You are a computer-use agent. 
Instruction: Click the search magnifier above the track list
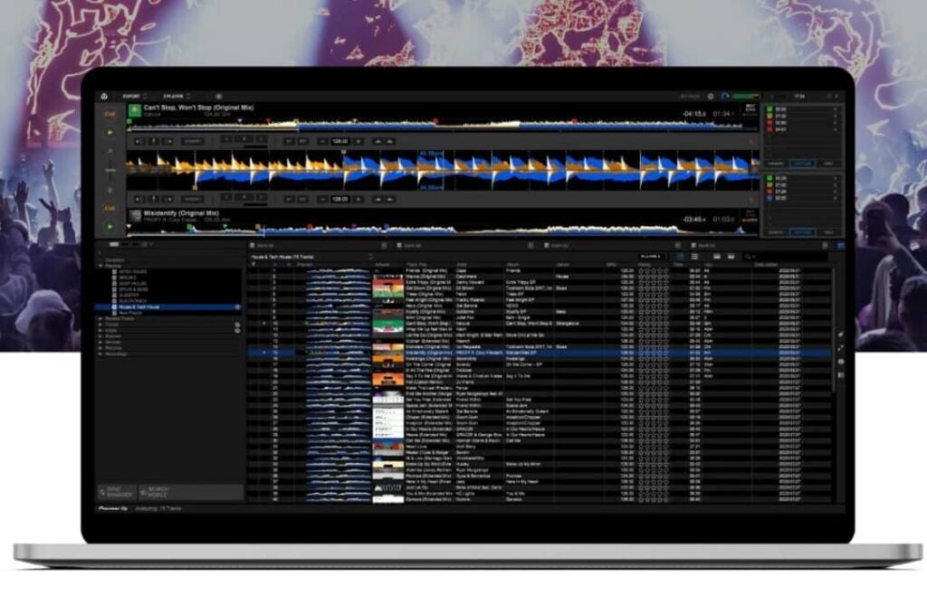[x=748, y=255]
